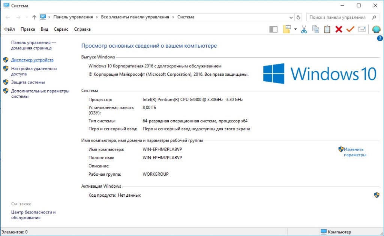The height and width of the screenshot is (236, 384).
Task: Open help with blue question mark
Action: [380, 38]
